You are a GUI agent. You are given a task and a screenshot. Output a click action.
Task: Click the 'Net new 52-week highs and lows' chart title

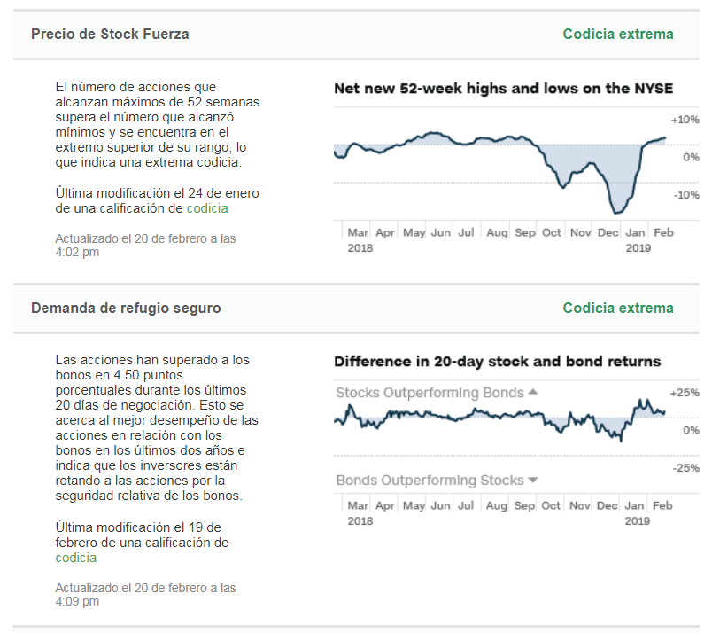(x=503, y=88)
